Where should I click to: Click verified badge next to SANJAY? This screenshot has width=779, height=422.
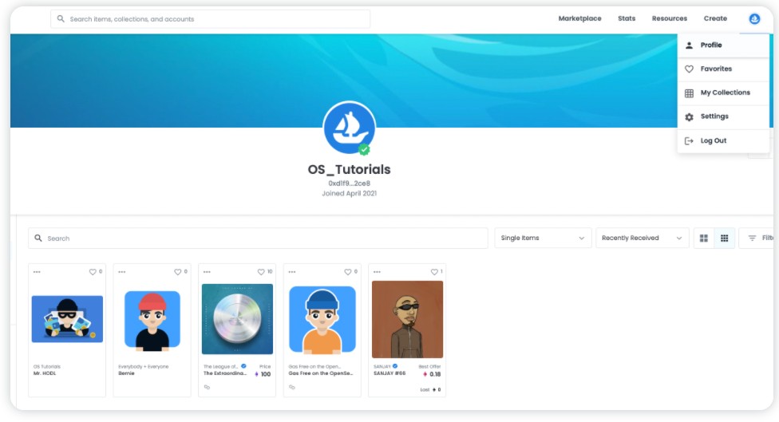395,366
